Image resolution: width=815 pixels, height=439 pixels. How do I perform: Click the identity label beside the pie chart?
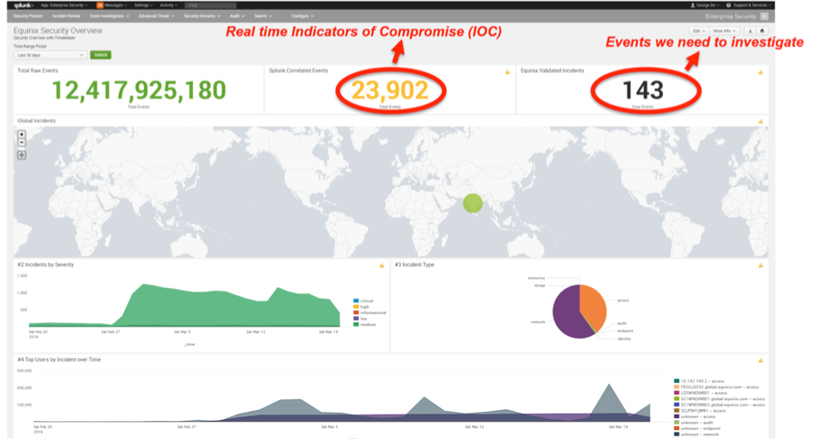tap(624, 339)
